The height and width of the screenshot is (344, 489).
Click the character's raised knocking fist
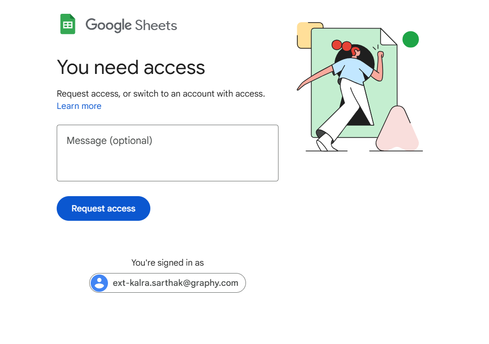[x=380, y=55]
